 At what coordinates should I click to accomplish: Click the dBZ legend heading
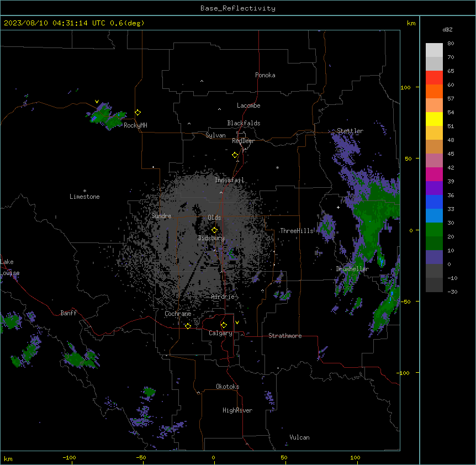(447, 30)
